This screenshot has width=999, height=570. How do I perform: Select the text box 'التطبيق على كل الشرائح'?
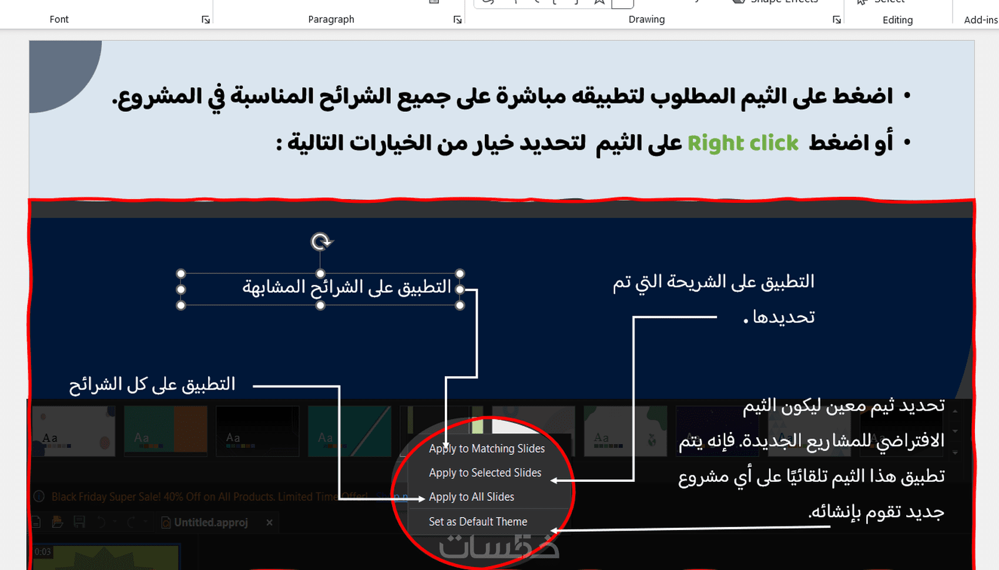(152, 384)
